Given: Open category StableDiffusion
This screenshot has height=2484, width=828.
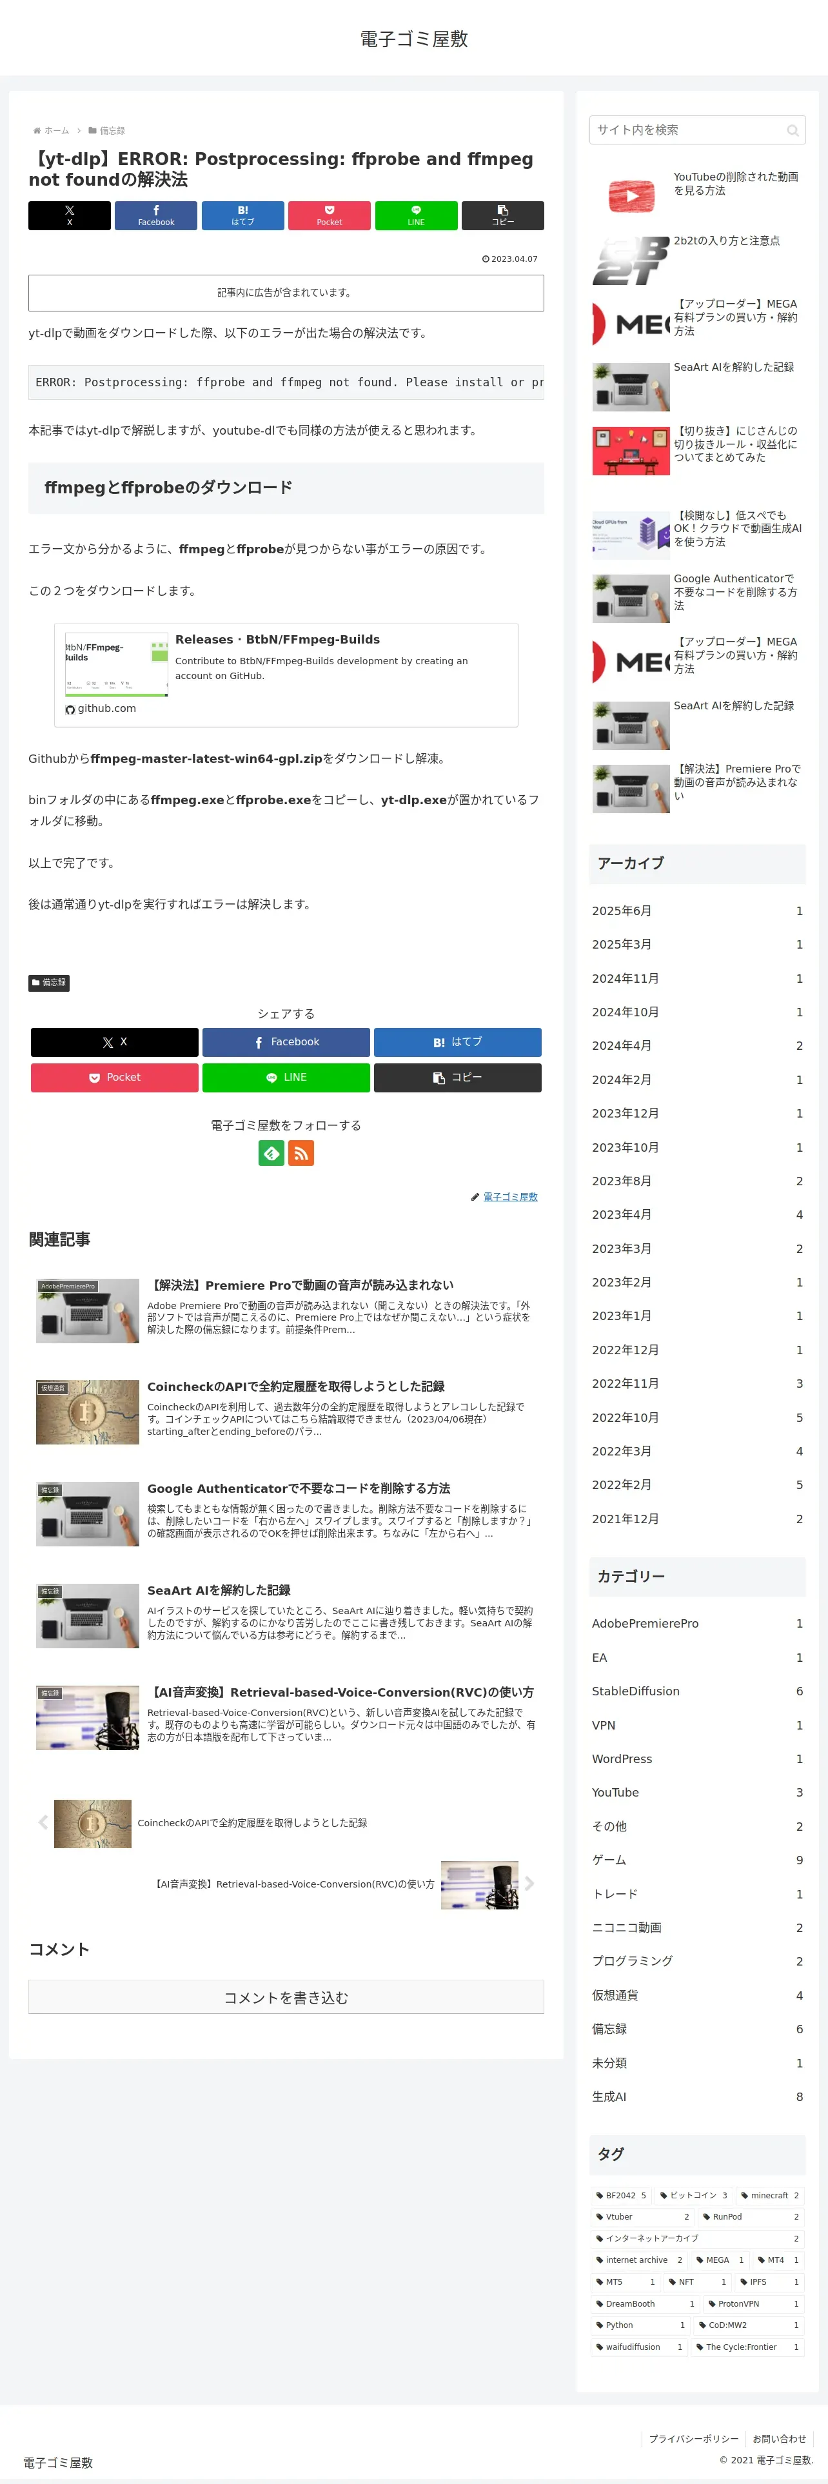Looking at the screenshot, I should point(697,1690).
